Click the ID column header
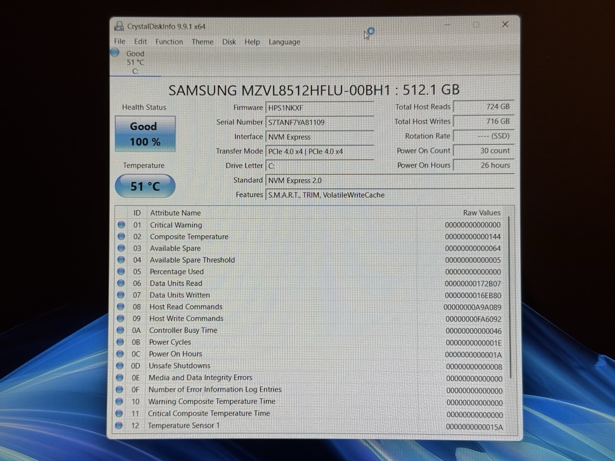This screenshot has height=461, width=615. pos(137,213)
